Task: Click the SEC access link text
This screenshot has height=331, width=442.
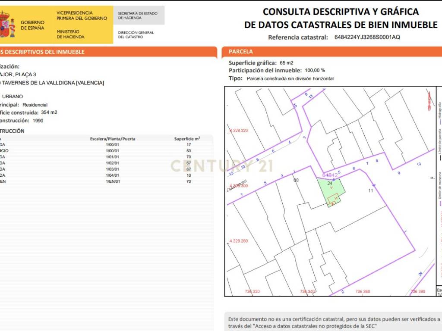Action: pyautogui.click(x=303, y=326)
